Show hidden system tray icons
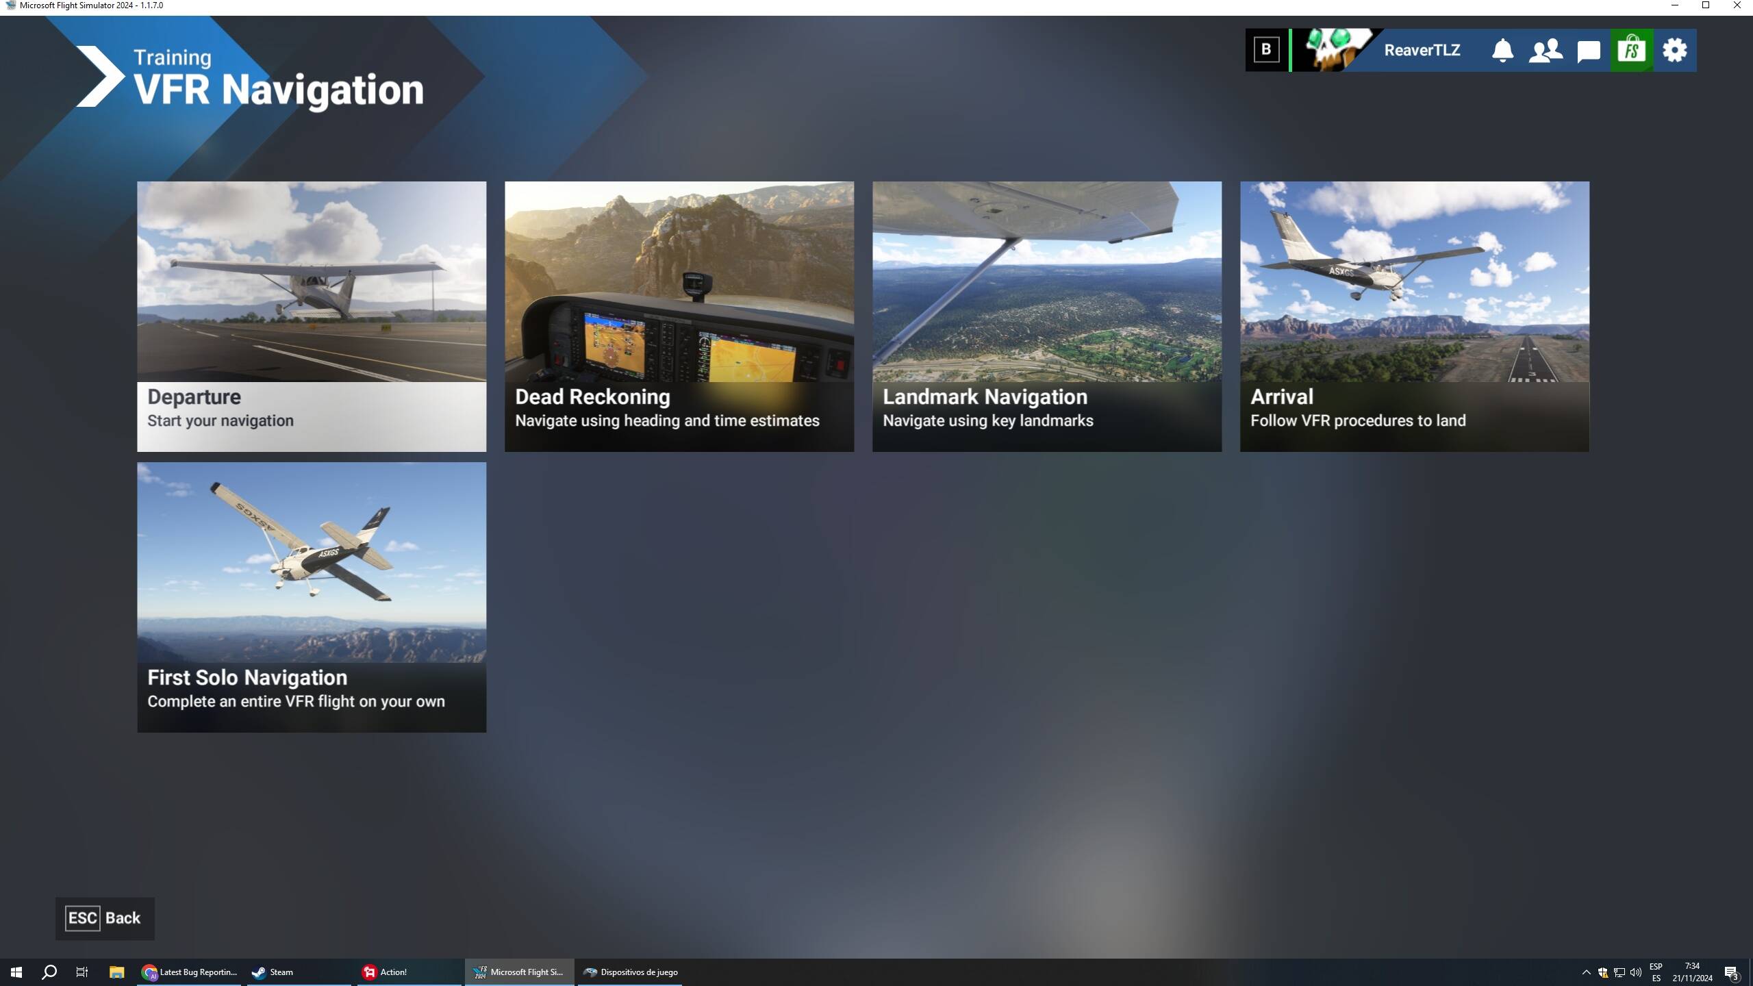The height and width of the screenshot is (986, 1753). point(1586,972)
